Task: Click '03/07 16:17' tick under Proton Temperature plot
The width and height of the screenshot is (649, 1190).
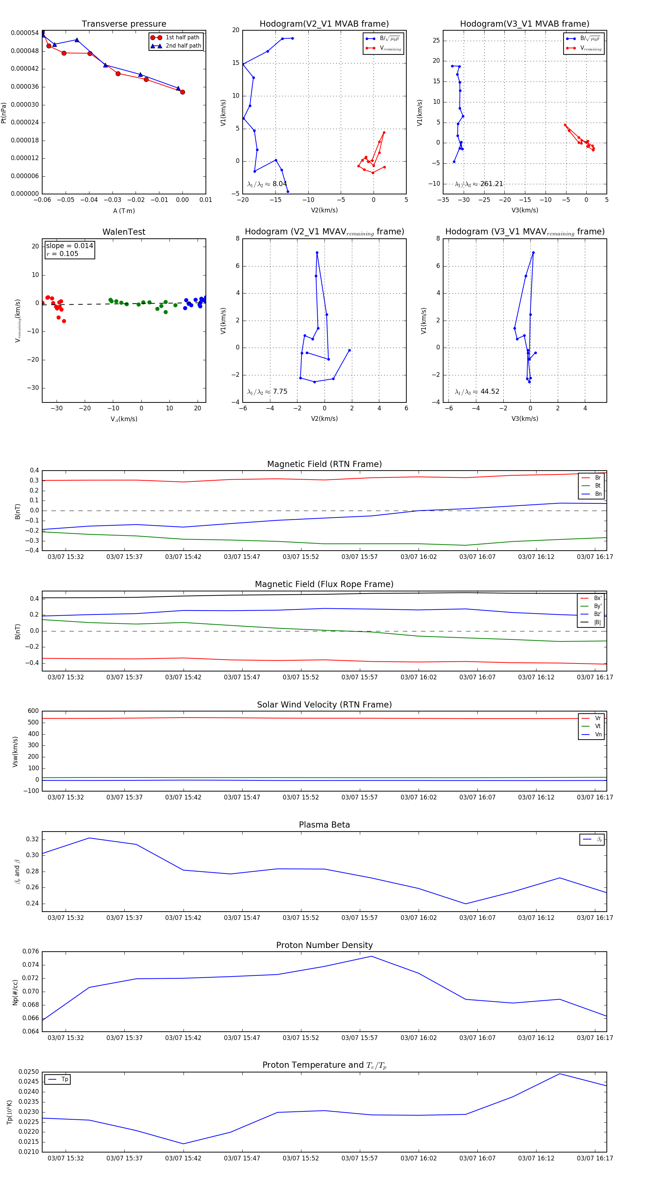Action: 595,1158
